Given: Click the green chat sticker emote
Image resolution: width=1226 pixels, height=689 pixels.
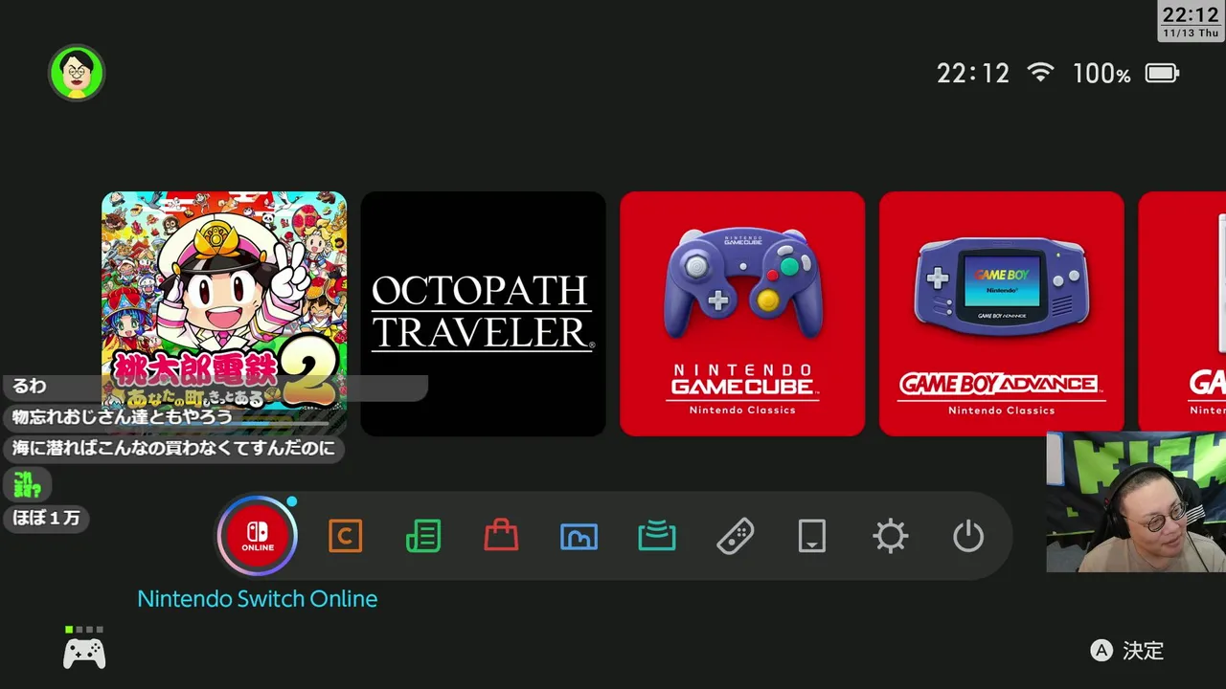Looking at the screenshot, I should click(x=27, y=484).
